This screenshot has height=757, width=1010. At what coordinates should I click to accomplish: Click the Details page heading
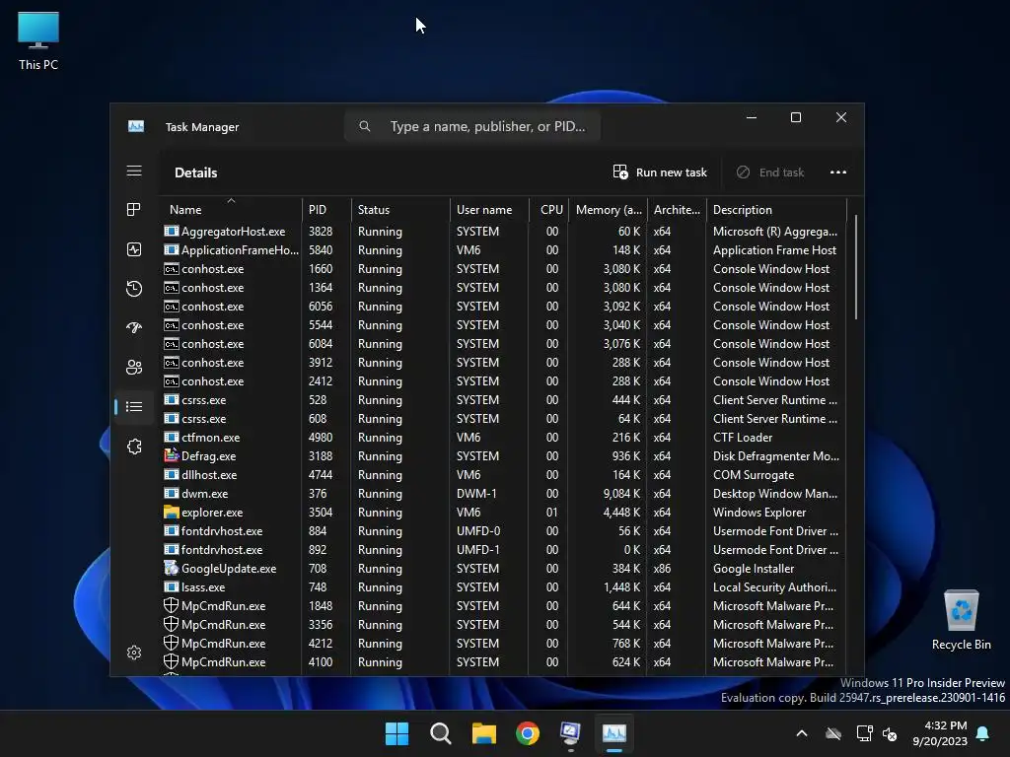[x=196, y=172]
